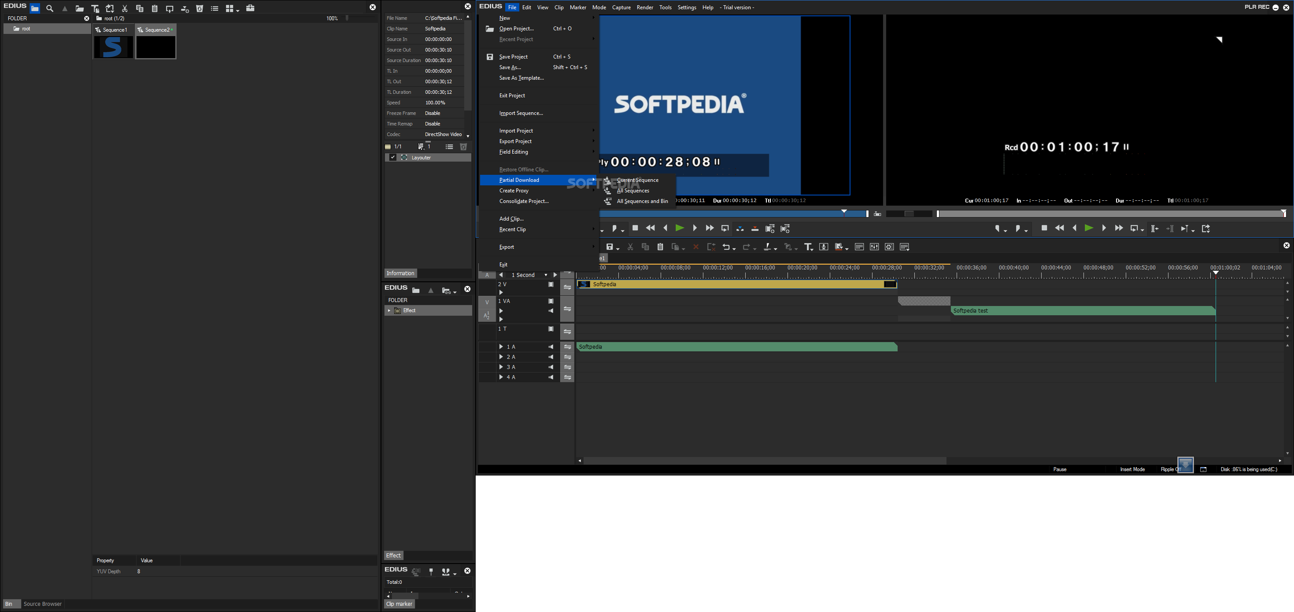The width and height of the screenshot is (1294, 612).
Task: Click delete trash icon in Information panel
Action: (464, 147)
